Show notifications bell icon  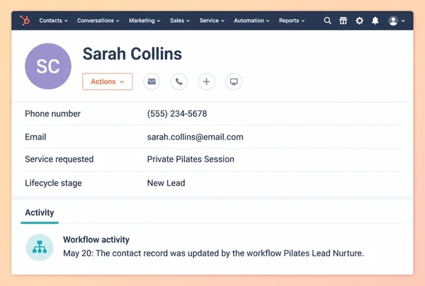[x=375, y=21]
